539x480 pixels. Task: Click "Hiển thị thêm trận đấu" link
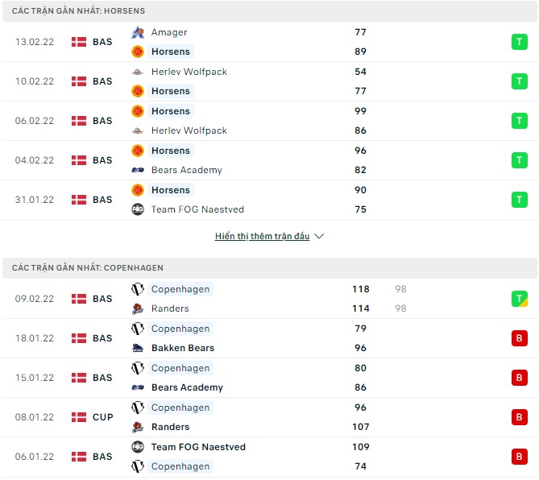coord(262,237)
